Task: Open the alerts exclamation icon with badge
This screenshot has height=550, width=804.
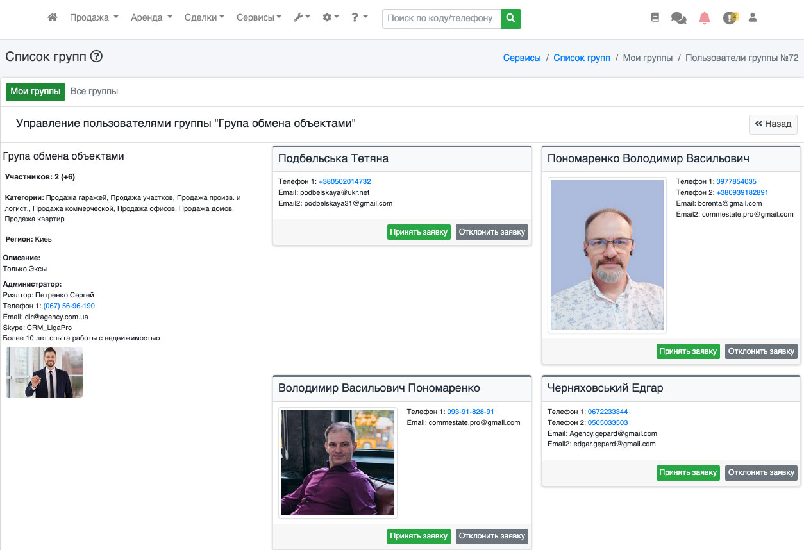Action: (x=730, y=18)
